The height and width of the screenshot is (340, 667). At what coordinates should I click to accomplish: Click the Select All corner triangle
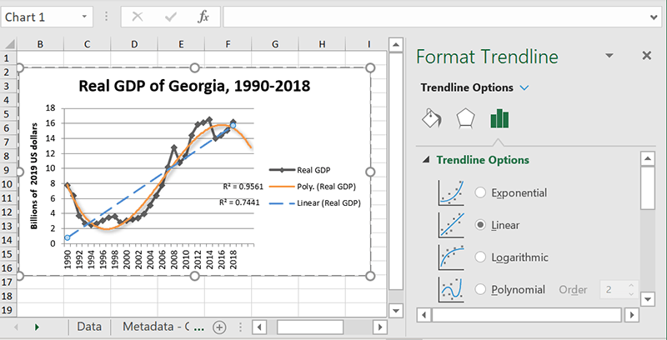coord(9,43)
